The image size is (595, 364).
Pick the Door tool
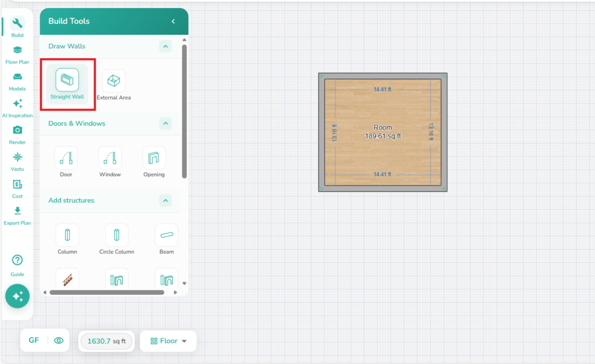(66, 161)
